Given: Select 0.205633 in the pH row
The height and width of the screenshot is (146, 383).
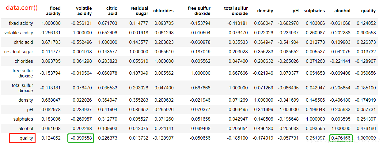Looking at the screenshot, I should click(x=341, y=110).
